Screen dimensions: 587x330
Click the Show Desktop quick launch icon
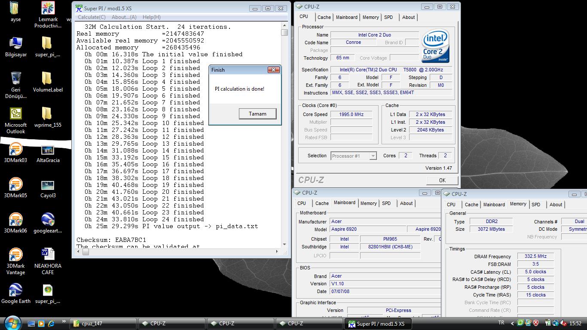point(31,324)
